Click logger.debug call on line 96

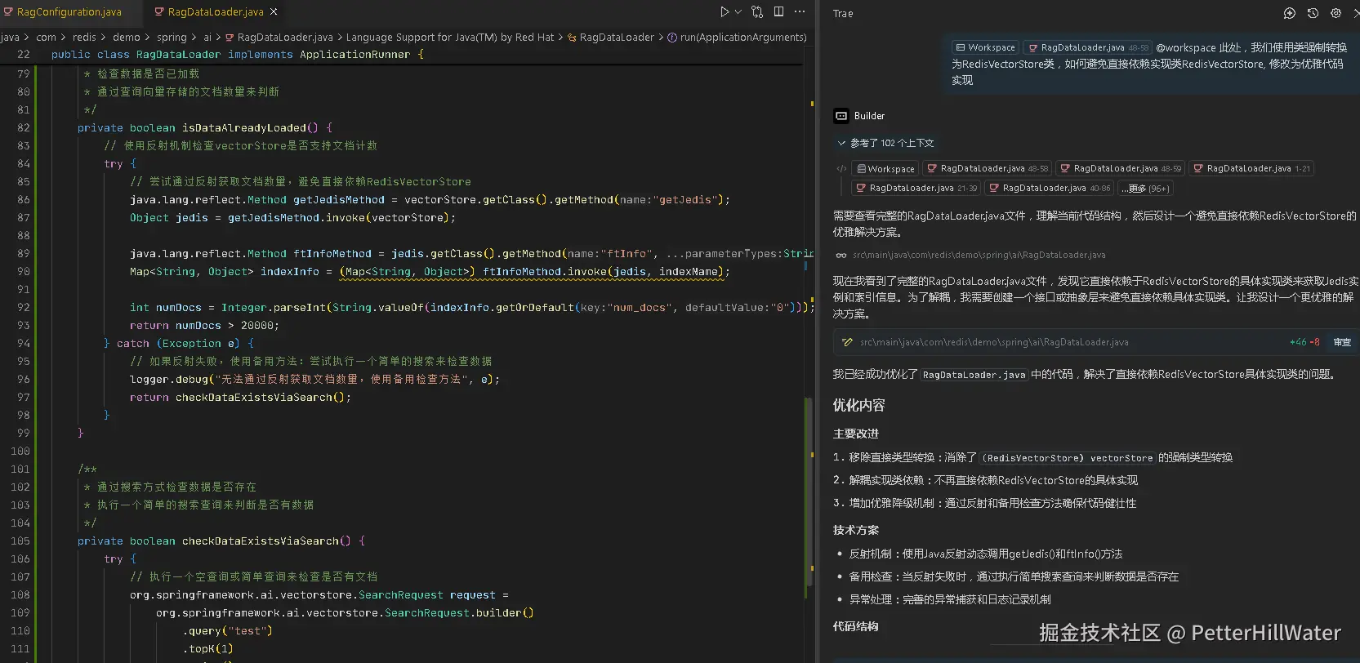(x=314, y=380)
